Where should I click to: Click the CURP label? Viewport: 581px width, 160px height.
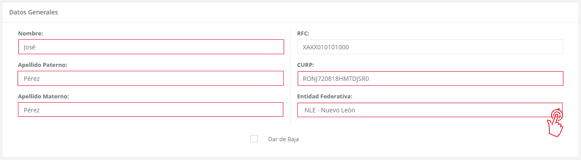click(x=306, y=65)
